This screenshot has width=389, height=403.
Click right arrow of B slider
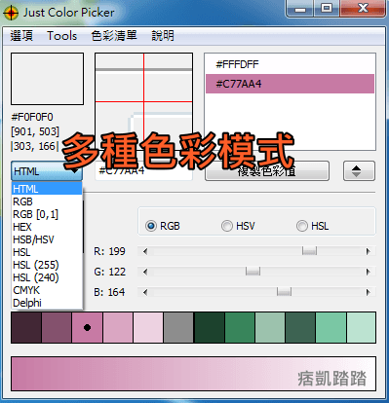[368, 292]
